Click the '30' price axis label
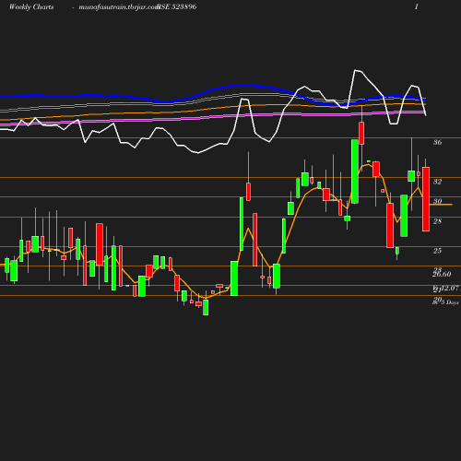461x461 pixels. pyautogui.click(x=438, y=201)
